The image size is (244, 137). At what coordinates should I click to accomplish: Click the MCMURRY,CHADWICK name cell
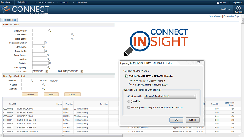(27, 131)
